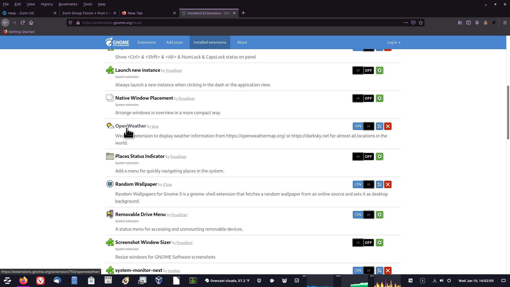Viewport: 510px width, 287px height.
Task: Open fmuellner author link for Screenshot Window Sizer
Action: click(x=184, y=243)
